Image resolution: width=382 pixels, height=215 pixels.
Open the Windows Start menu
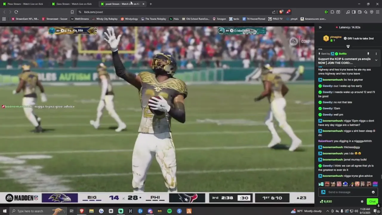4,211
